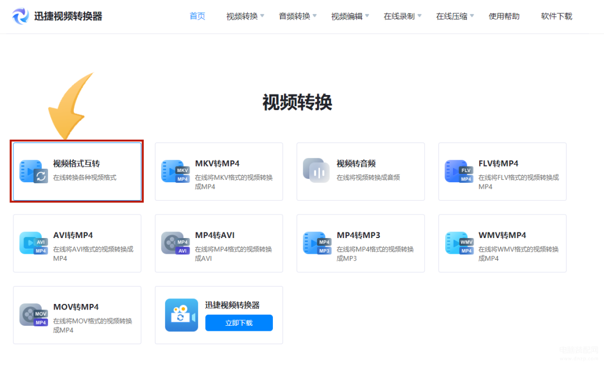The image size is (604, 366).
Task: Click the 视频格式互转 card icon
Action: point(34,171)
